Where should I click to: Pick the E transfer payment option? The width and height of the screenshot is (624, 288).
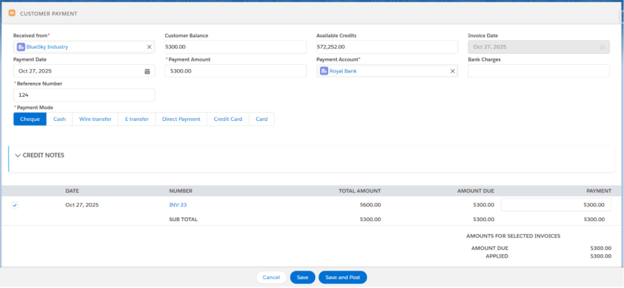point(136,119)
